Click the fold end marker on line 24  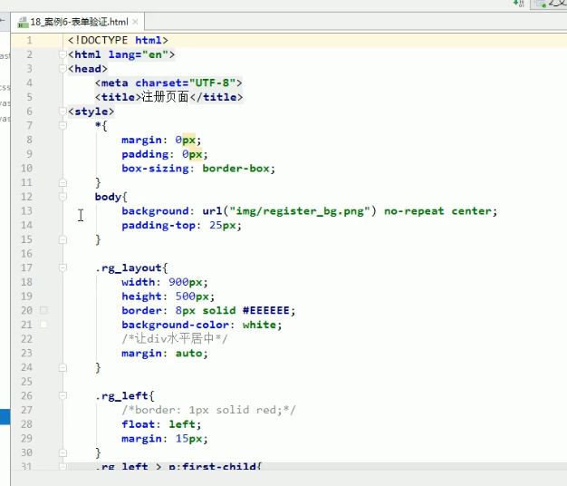[x=62, y=367]
